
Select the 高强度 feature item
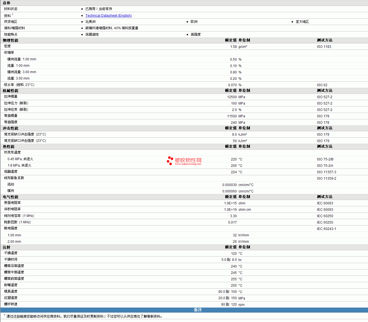point(196,34)
